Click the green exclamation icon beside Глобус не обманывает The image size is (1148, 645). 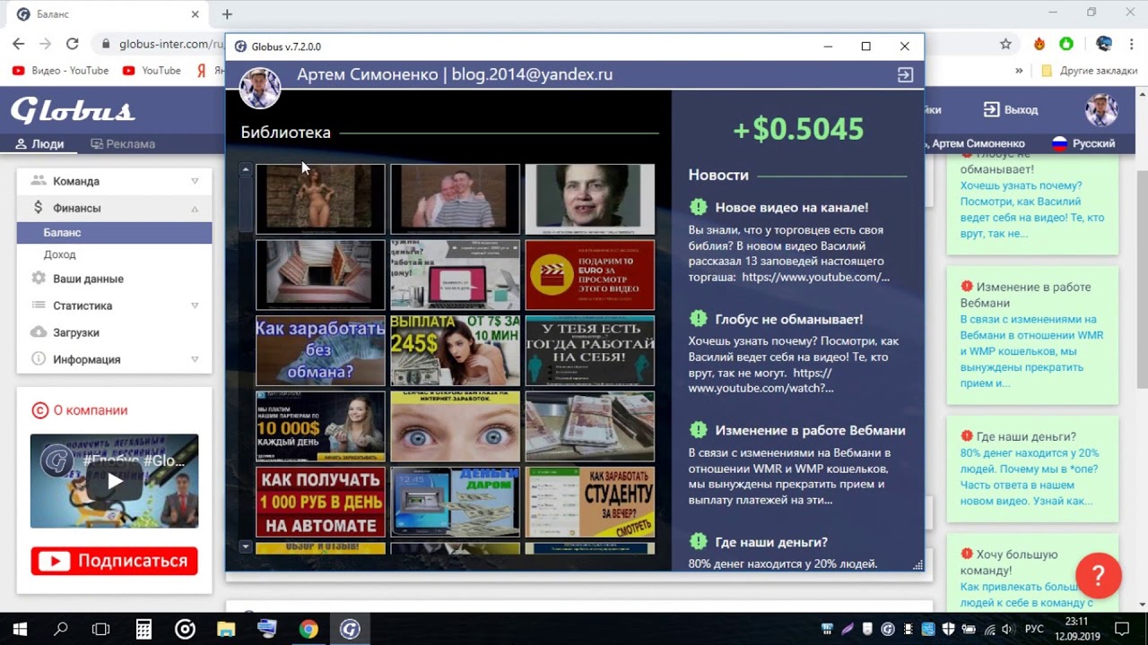(698, 318)
